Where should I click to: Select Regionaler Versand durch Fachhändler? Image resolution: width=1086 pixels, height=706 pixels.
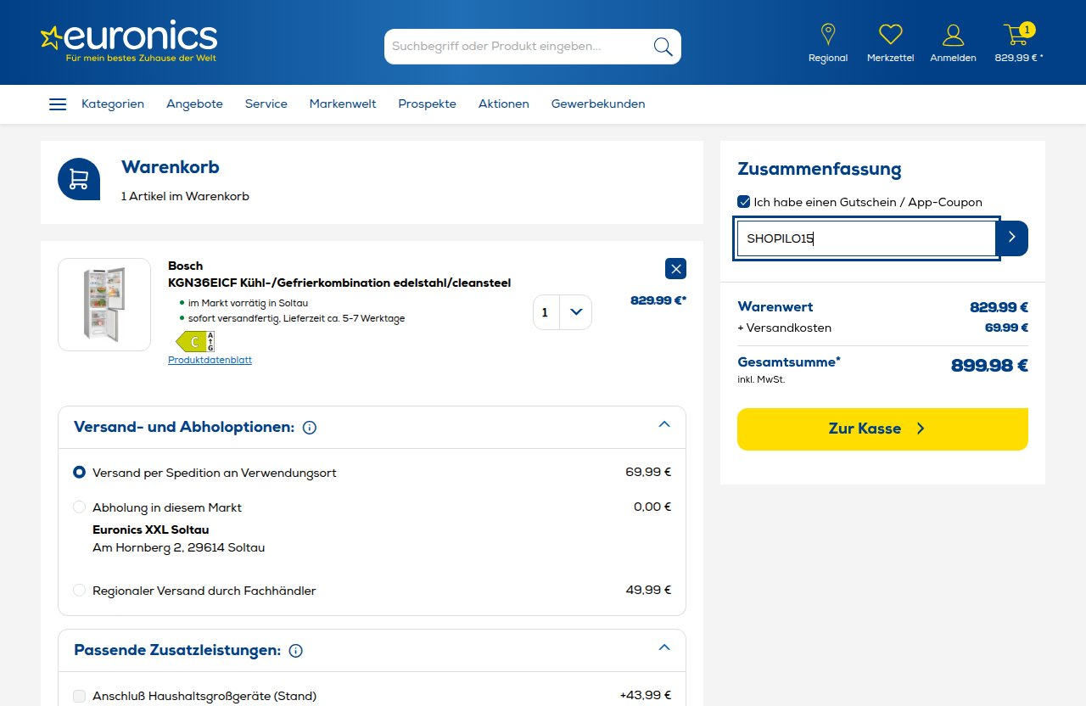79,591
